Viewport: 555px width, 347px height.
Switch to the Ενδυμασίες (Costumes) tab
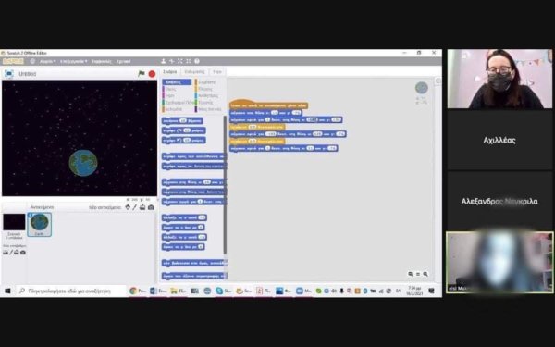(194, 72)
